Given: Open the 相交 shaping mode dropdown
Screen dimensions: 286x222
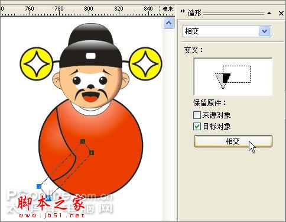Looking at the screenshot, I should [x=265, y=31].
